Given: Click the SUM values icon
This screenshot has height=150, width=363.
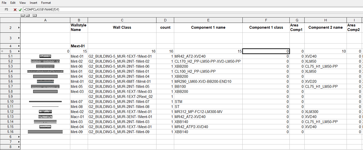Looking at the screenshot, I should point(34,15).
